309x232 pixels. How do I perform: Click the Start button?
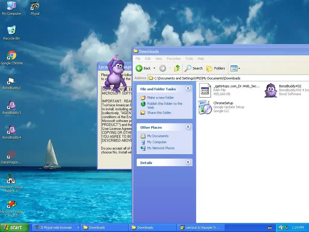(x=14, y=227)
